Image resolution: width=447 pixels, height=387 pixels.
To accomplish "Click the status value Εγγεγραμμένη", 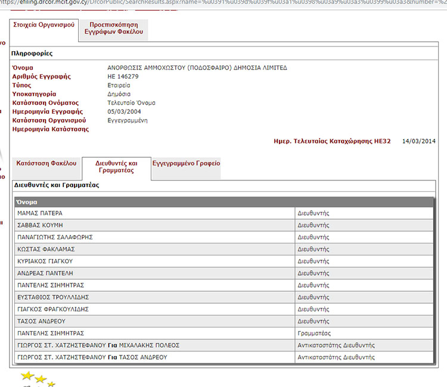I will click(128, 121).
